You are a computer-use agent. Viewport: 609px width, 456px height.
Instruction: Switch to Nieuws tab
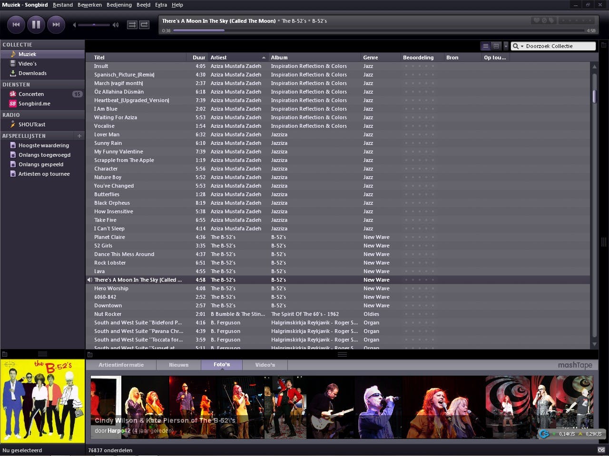[178, 365]
